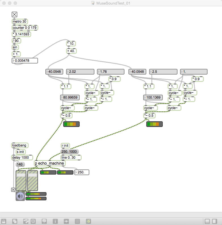This screenshot has width=222, height=225.
Task: Select the 1.76 number box
Action: click(111, 72)
